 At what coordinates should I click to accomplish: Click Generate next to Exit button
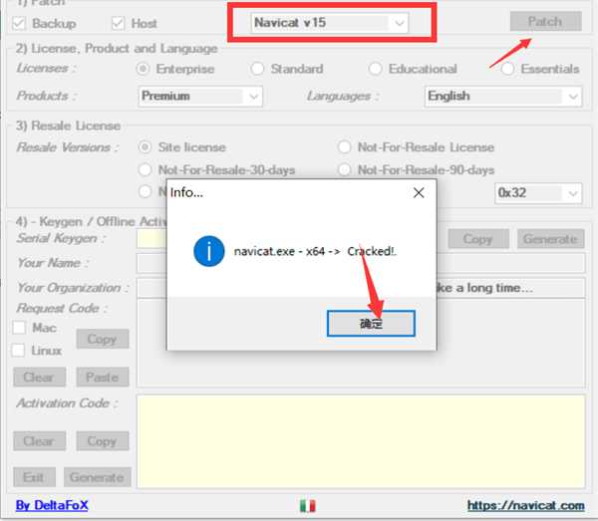pos(98,477)
